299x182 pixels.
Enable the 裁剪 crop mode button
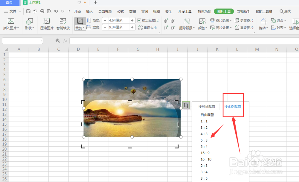coord(80,22)
